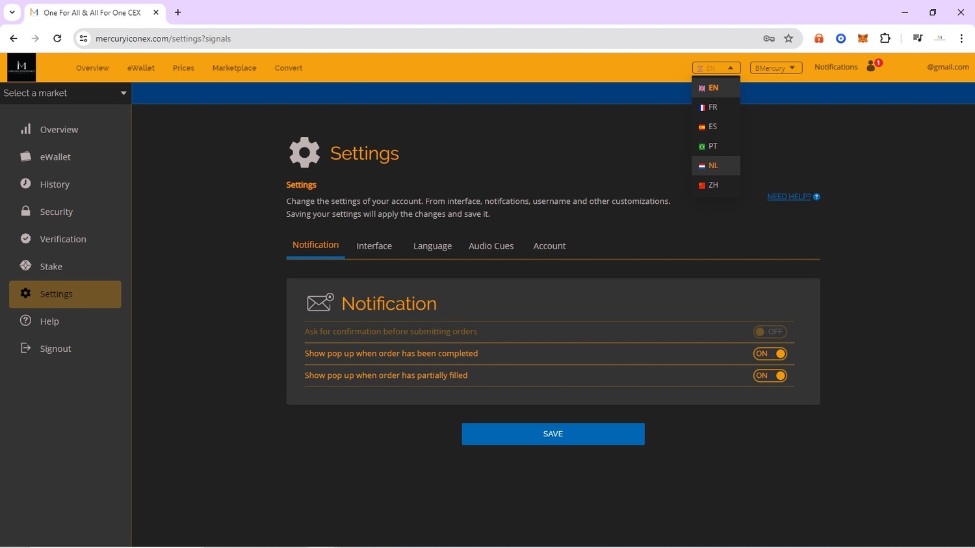Click the Mercury logo in header
Screen dimensions: 975x548
click(x=21, y=67)
